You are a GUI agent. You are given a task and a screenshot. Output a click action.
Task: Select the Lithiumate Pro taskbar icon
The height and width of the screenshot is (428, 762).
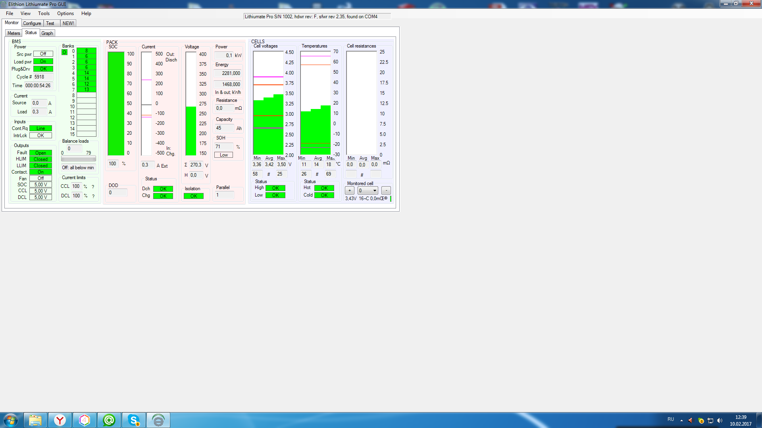[x=158, y=420]
